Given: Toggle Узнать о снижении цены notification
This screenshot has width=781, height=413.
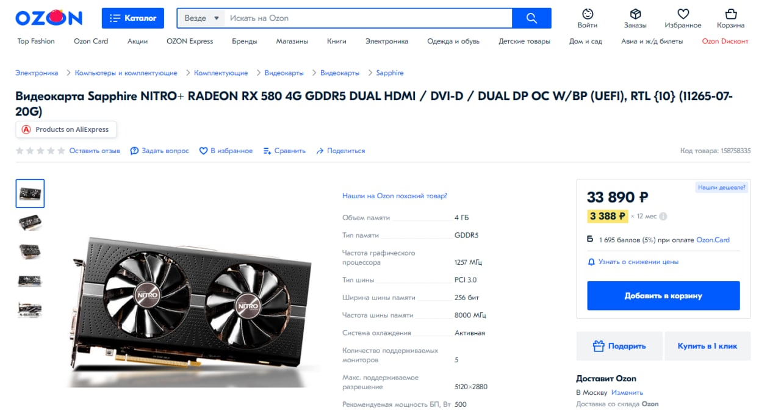Looking at the screenshot, I should coord(633,262).
